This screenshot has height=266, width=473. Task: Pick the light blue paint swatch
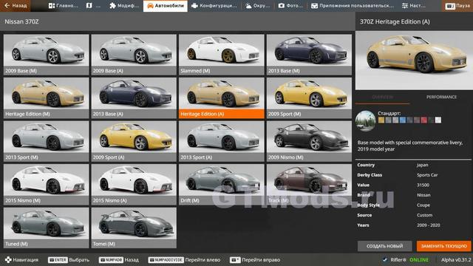click(x=402, y=120)
